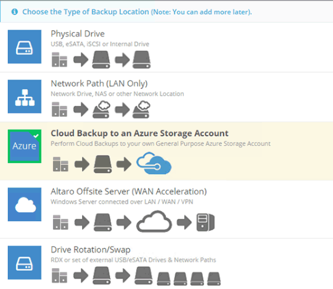Click the Physical Drive heading
The image size is (333, 289).
pos(78,34)
